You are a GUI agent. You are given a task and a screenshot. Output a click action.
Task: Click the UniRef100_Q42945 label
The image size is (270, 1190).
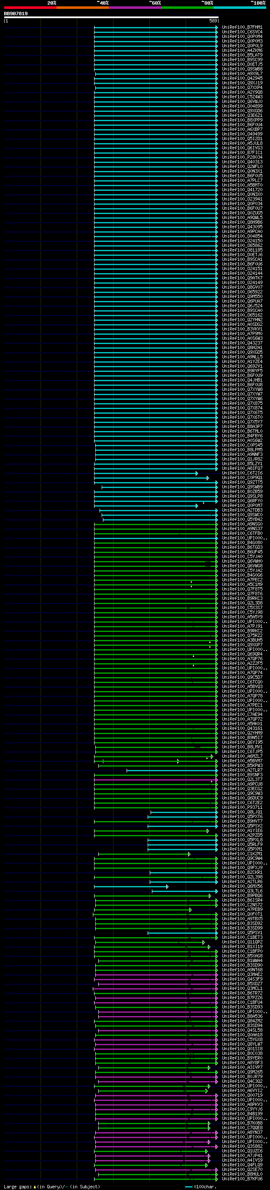[242, 79]
